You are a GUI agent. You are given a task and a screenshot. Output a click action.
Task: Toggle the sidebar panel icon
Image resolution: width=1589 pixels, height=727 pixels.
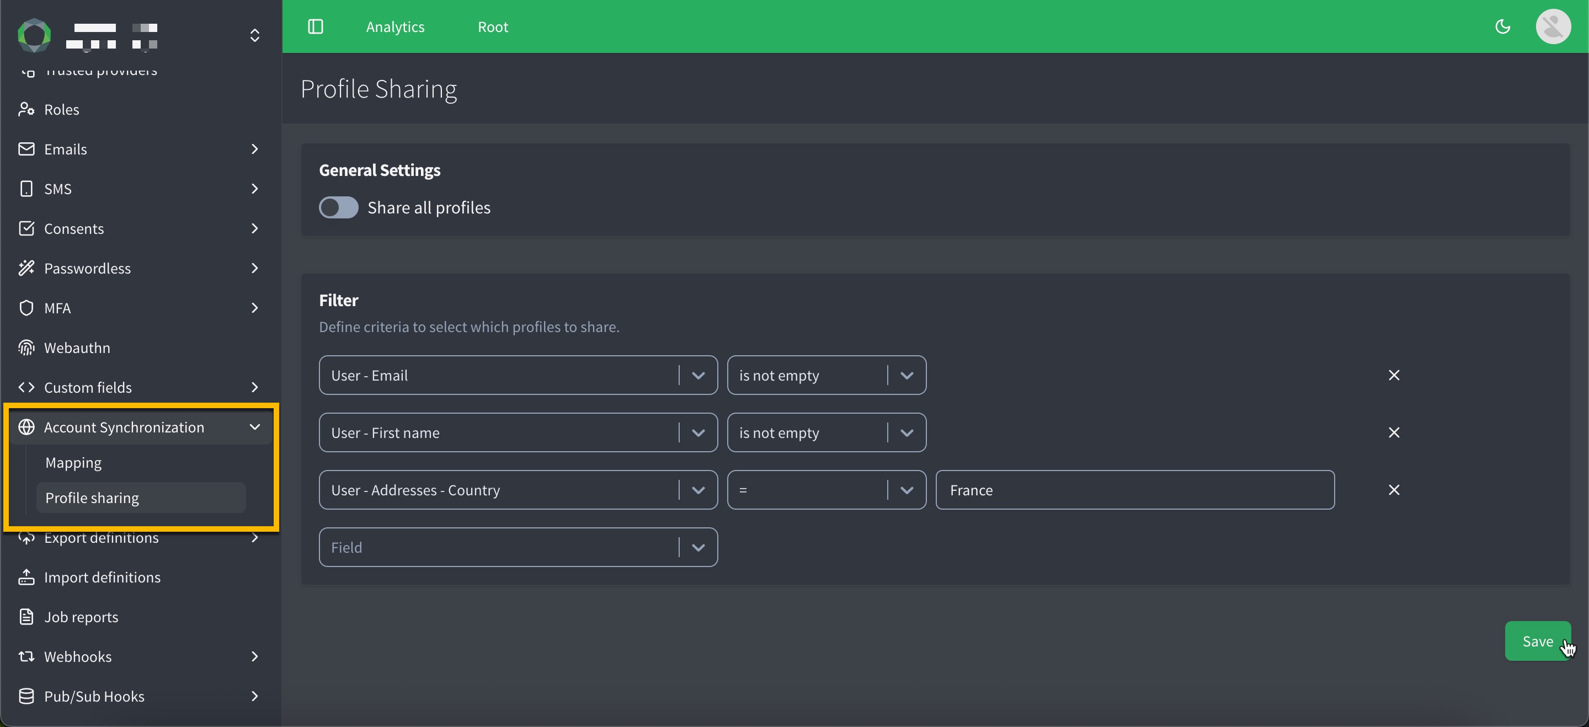click(x=315, y=26)
